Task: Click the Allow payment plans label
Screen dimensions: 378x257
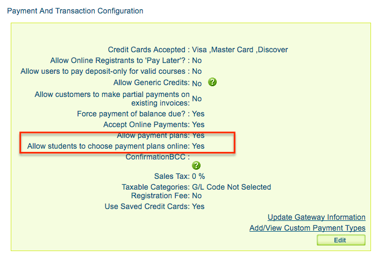Action: pos(153,136)
